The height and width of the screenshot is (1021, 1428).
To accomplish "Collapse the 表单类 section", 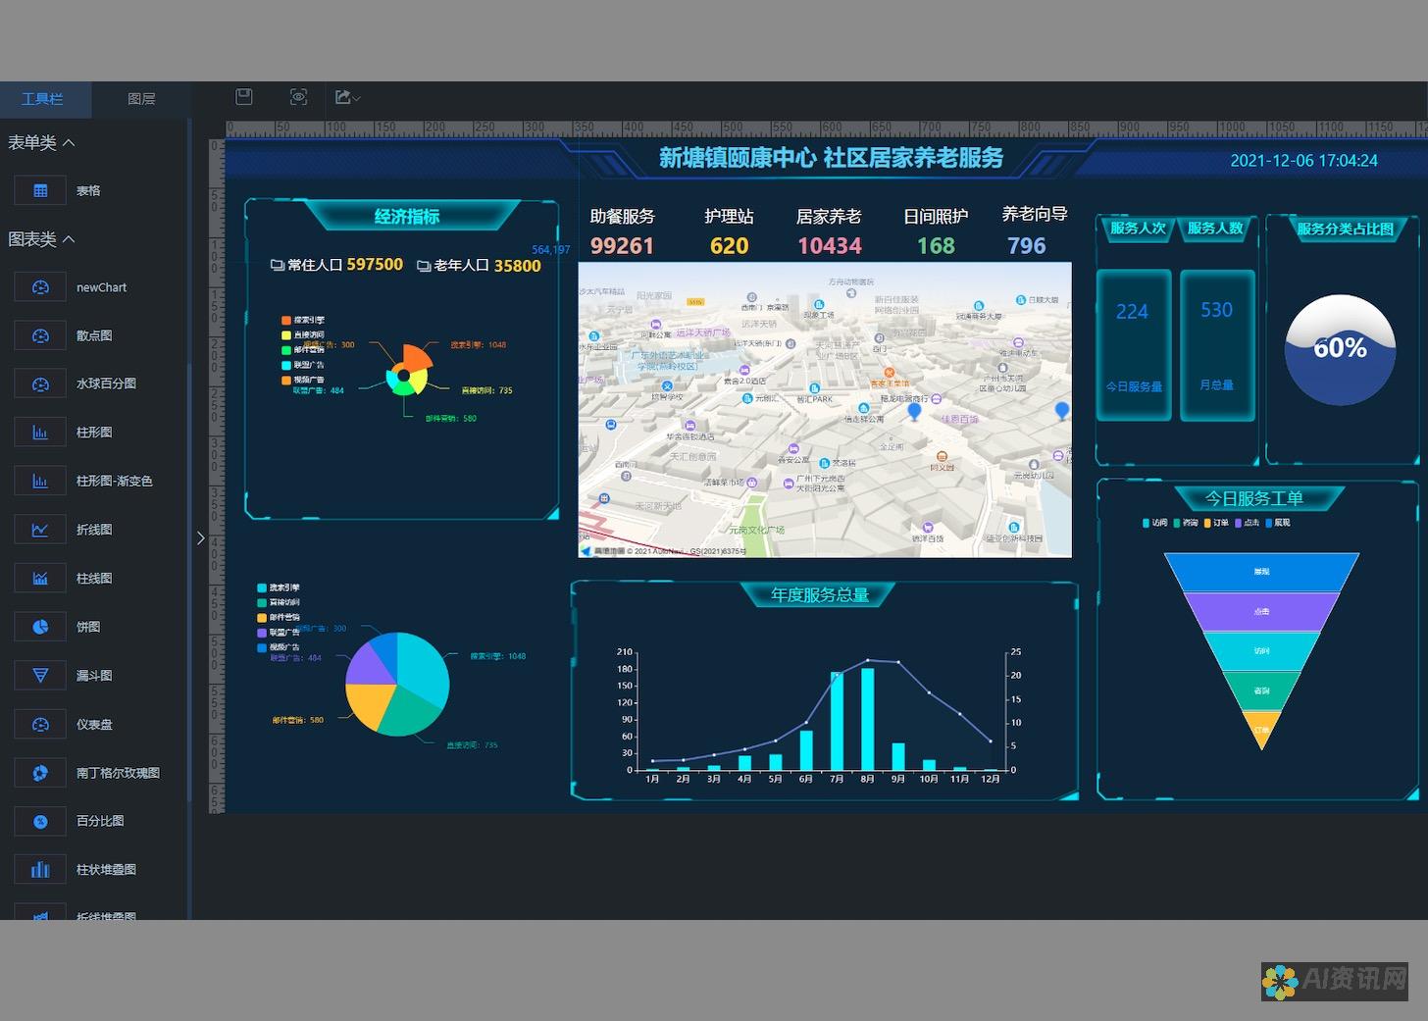I will click(x=41, y=143).
